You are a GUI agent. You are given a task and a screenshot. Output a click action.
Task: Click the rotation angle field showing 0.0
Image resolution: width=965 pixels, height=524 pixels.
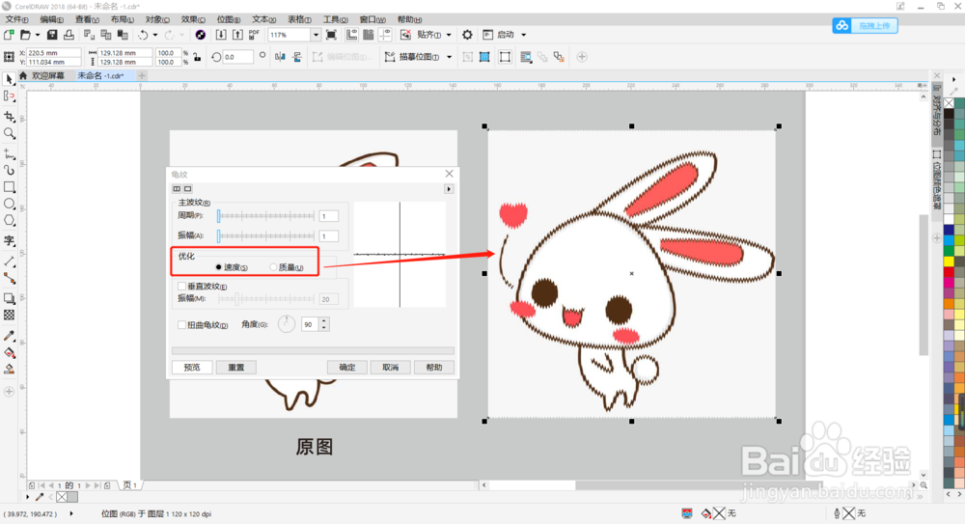pyautogui.click(x=237, y=57)
